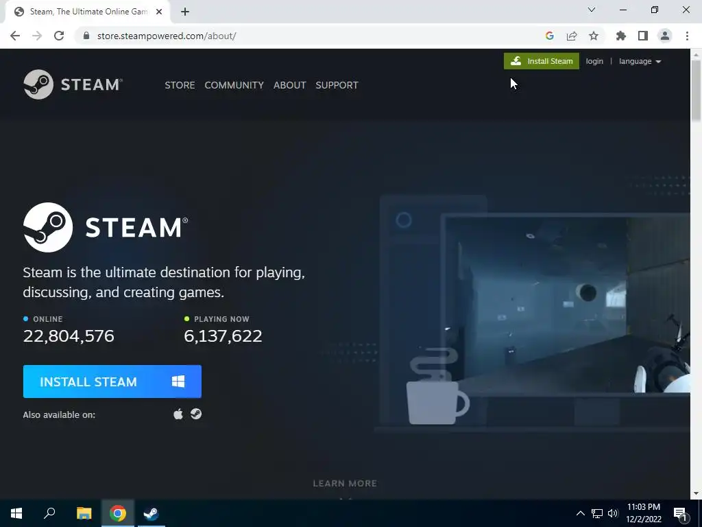Image resolution: width=702 pixels, height=527 pixels.
Task: Reload the page with the refresh icon
Action: [59, 36]
